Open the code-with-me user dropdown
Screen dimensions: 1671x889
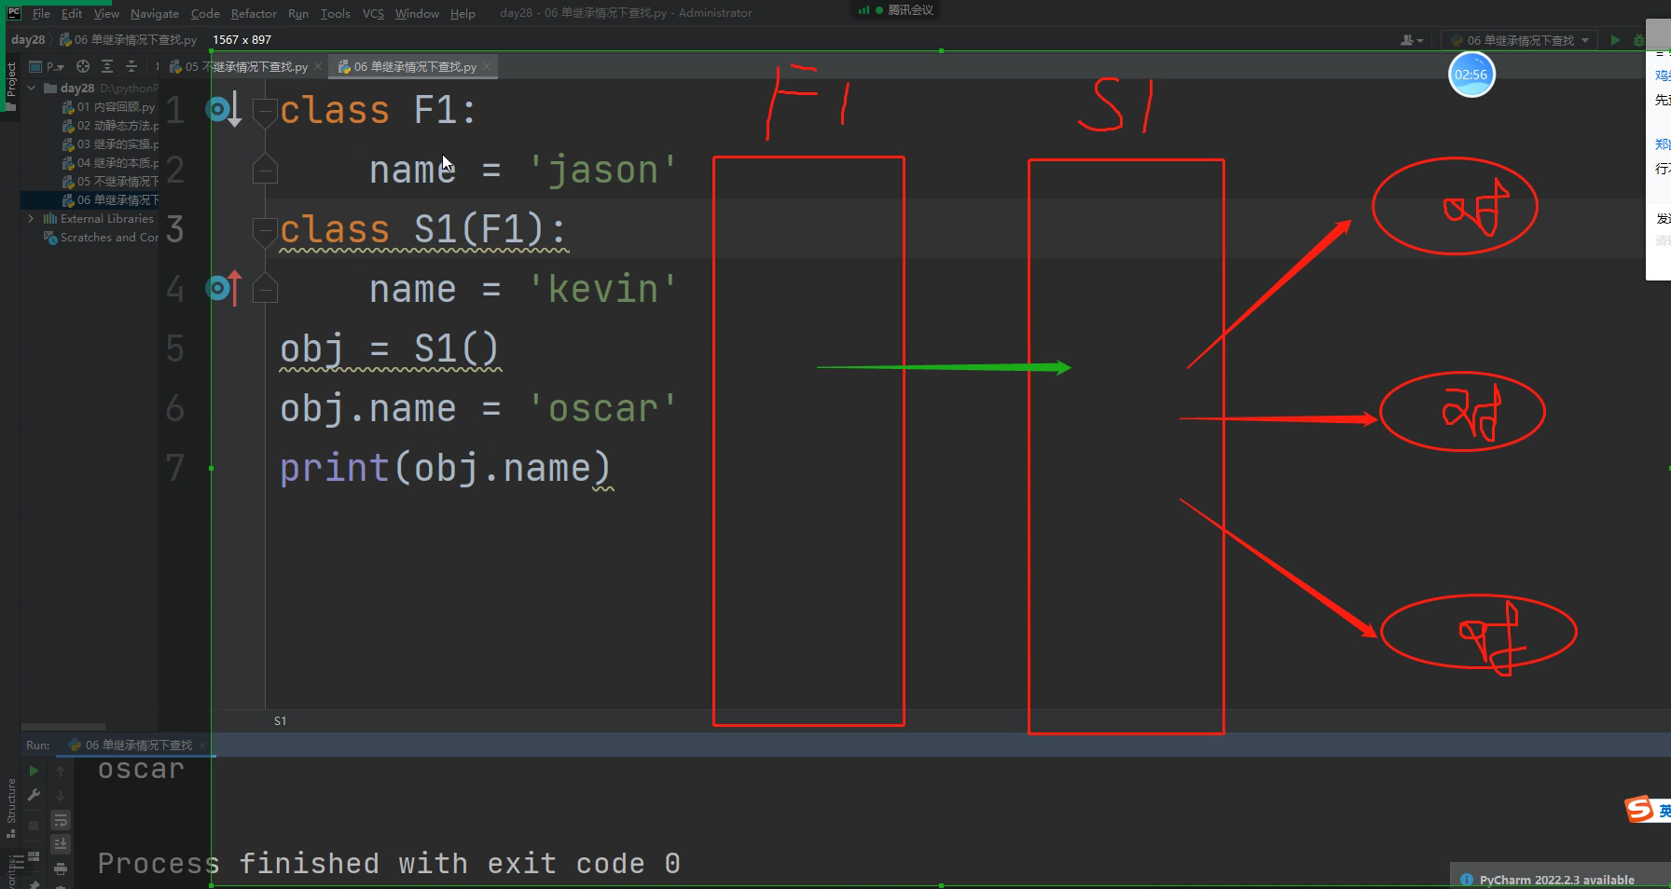pyautogui.click(x=1412, y=40)
